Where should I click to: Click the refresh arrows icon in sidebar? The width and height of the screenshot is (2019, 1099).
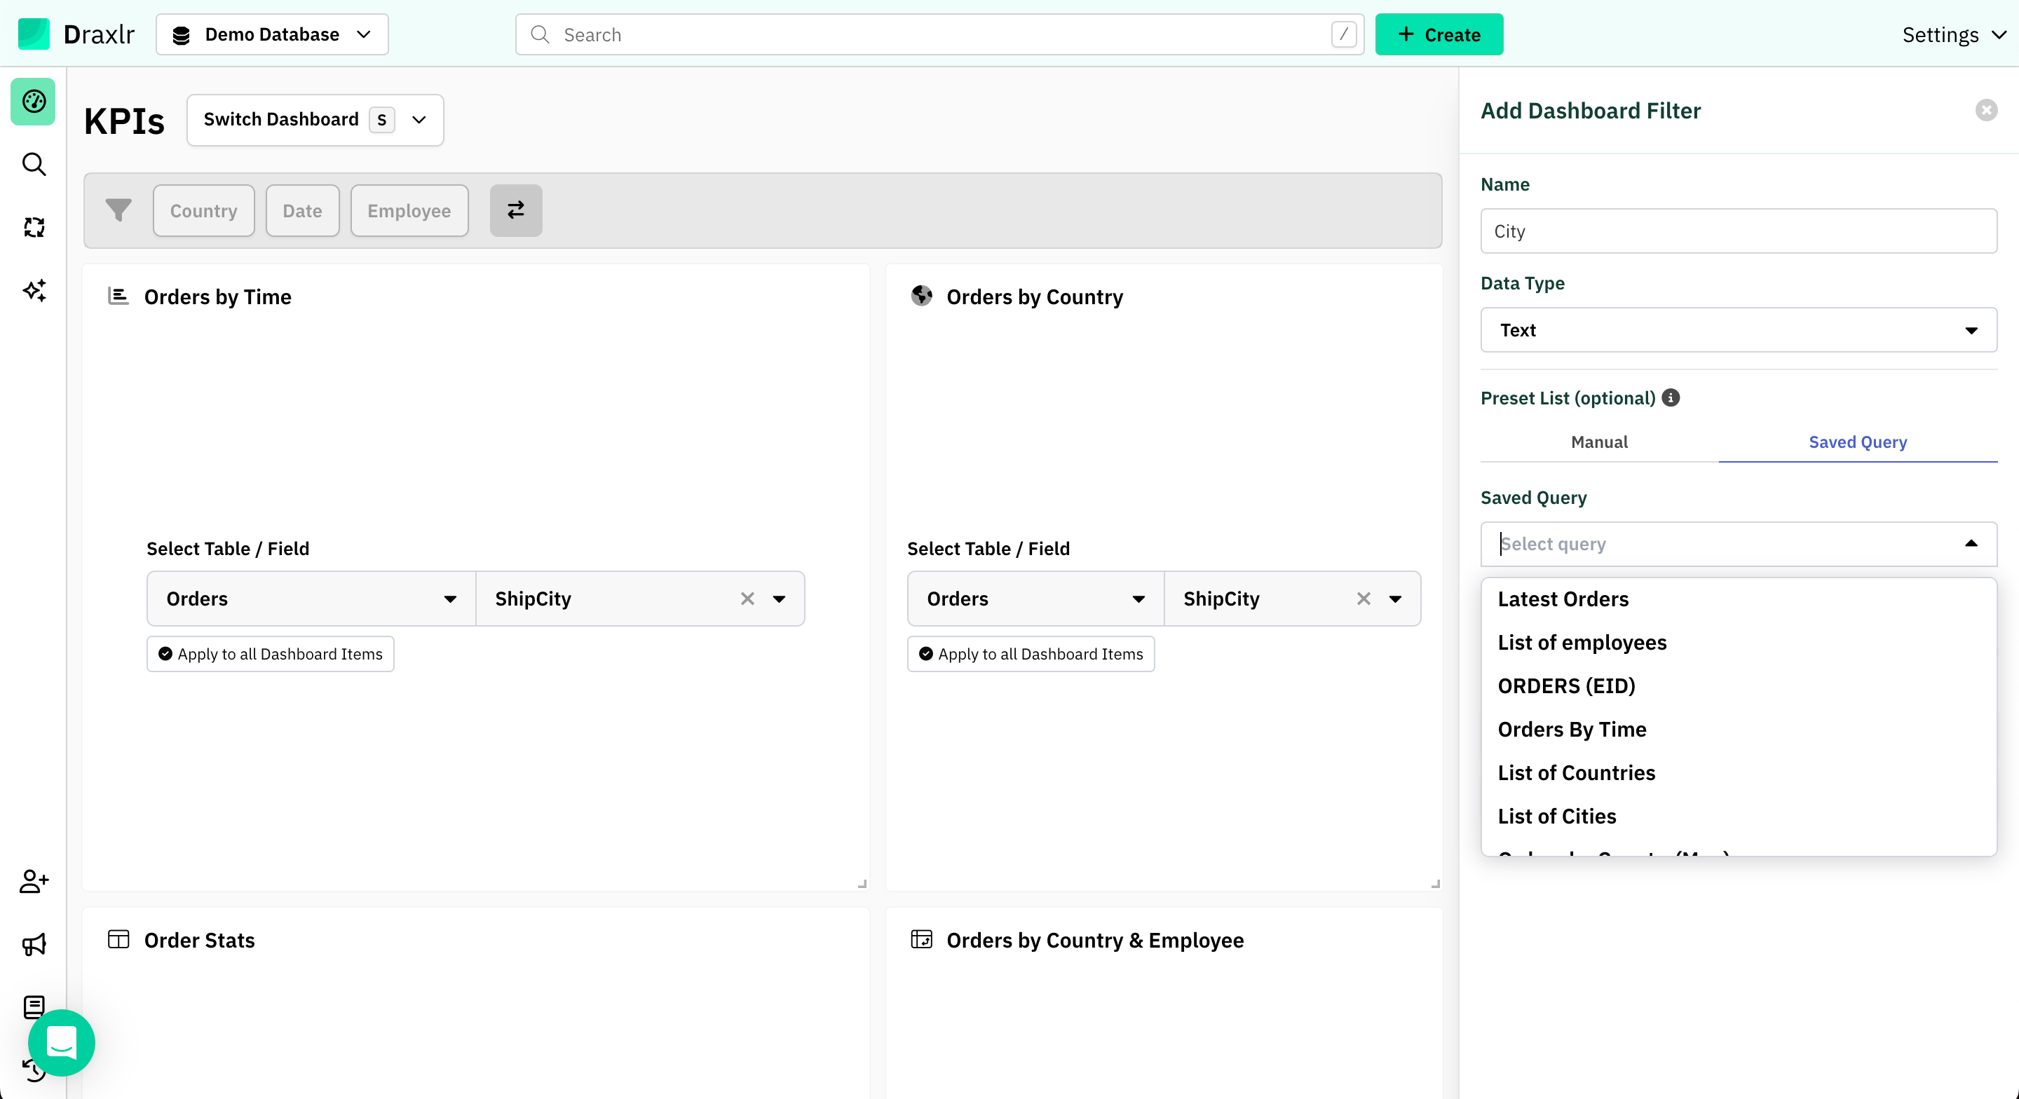click(34, 227)
